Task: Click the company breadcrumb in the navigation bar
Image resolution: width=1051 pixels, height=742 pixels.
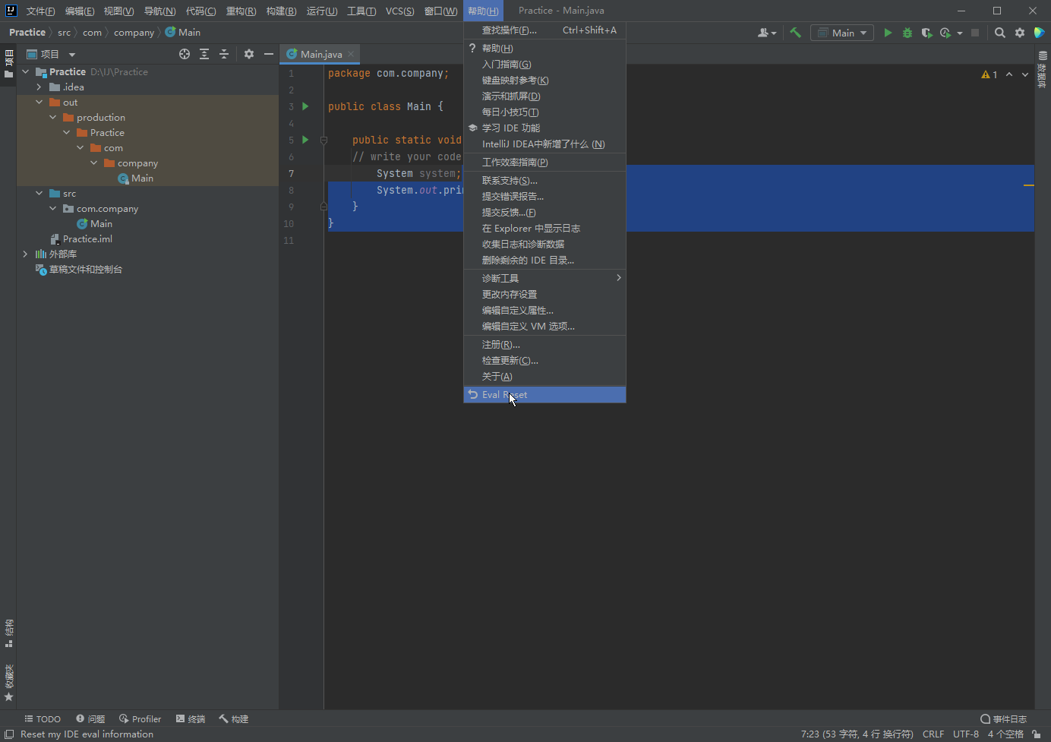Action: pyautogui.click(x=134, y=33)
